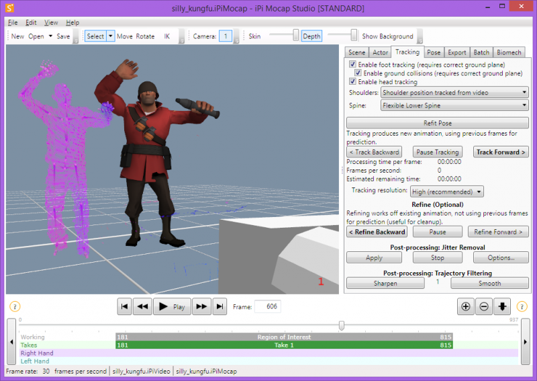Viewport: 537px width, 381px height.
Task: Switch to Batch tab
Action: pos(481,52)
